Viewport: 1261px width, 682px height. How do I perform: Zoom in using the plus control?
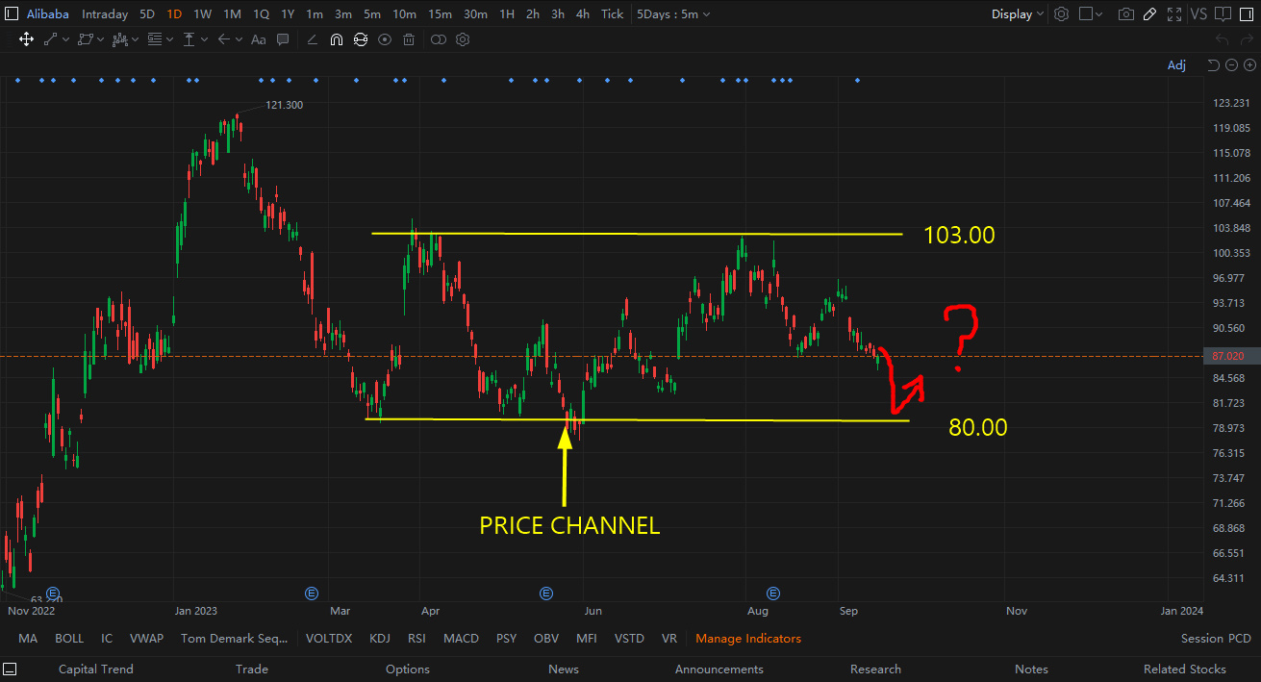coord(1250,64)
